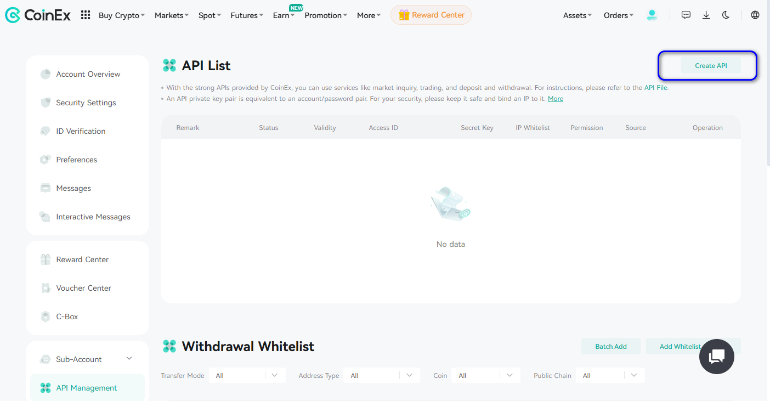Screen dimensions: 770x401
Task: Open the messages chat icon in header
Action: [686, 15]
